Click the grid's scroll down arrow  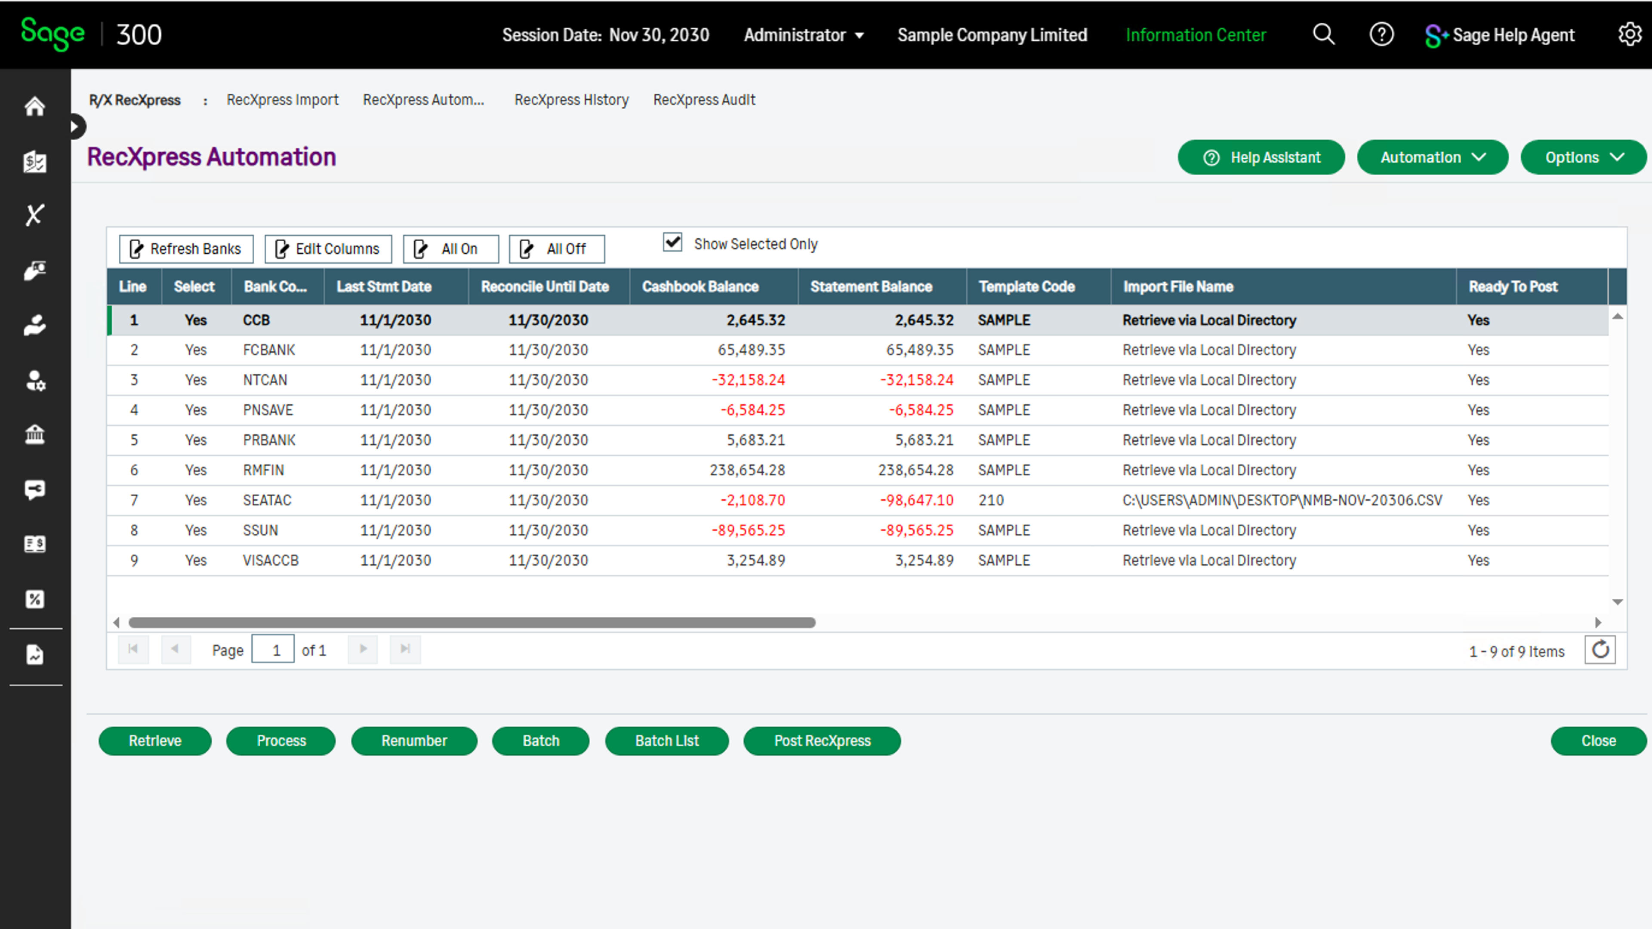click(x=1618, y=602)
